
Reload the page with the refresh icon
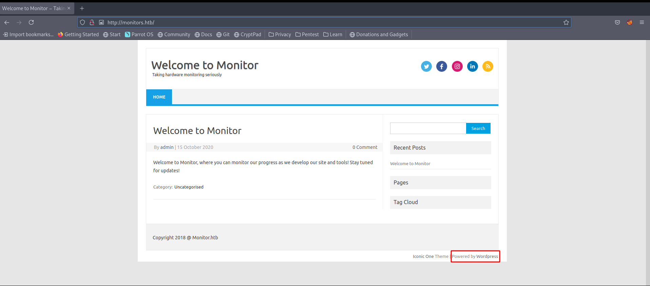pyautogui.click(x=31, y=22)
